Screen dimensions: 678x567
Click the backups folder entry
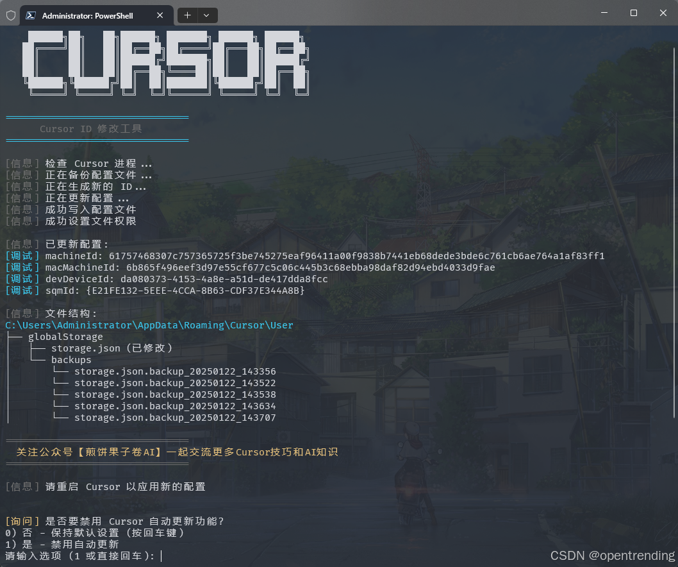coord(71,360)
